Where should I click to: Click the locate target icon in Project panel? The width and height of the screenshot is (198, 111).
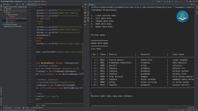point(17,4)
